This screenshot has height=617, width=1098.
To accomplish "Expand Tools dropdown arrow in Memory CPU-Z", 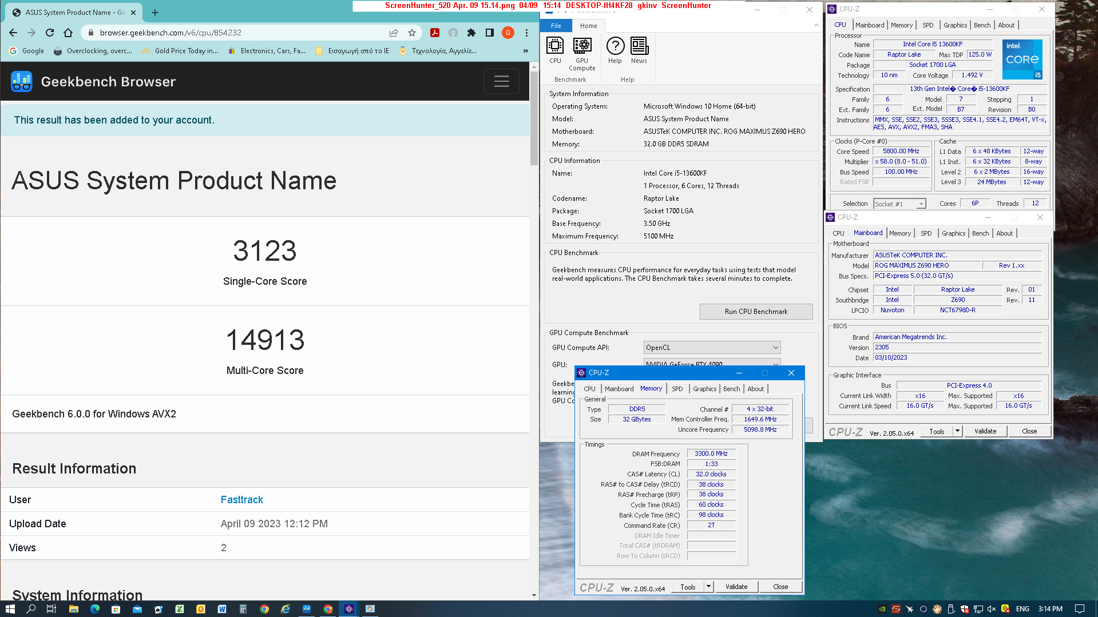I will pyautogui.click(x=708, y=587).
